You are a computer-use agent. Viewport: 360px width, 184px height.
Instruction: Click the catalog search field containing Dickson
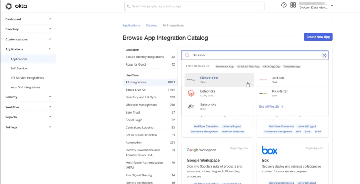pos(255,55)
